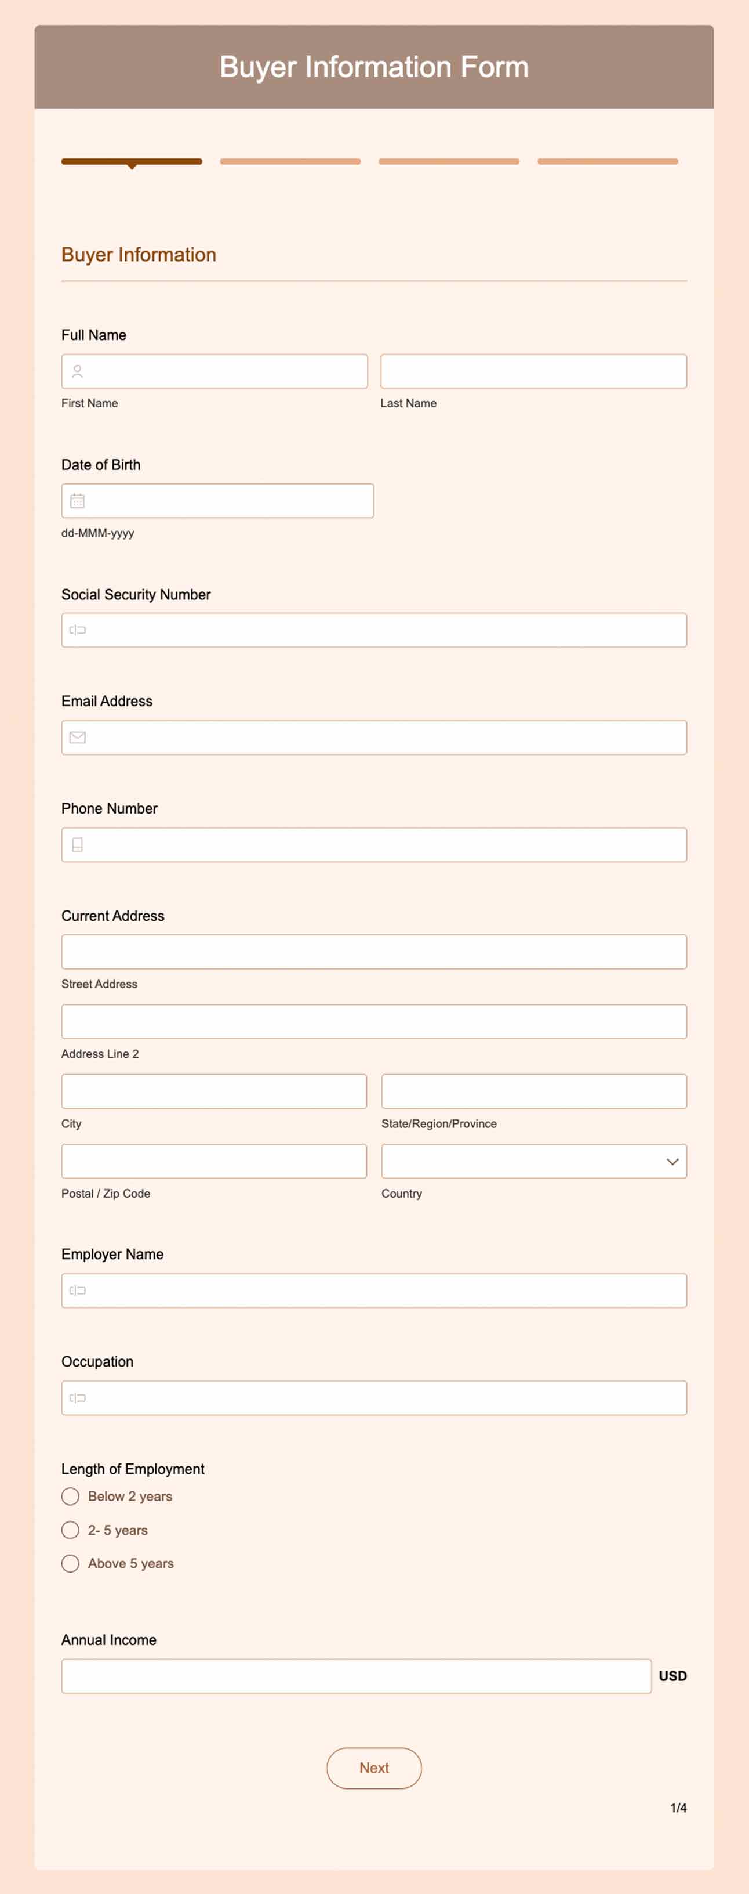This screenshot has width=749, height=1894.
Task: Click the phone icon in Phone Number field
Action: 77,844
